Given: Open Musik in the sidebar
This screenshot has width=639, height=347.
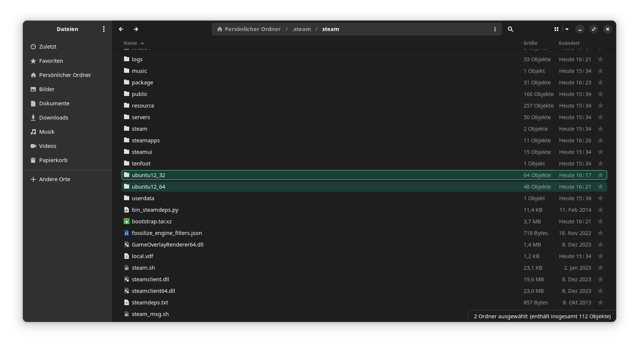Looking at the screenshot, I should click(67, 132).
